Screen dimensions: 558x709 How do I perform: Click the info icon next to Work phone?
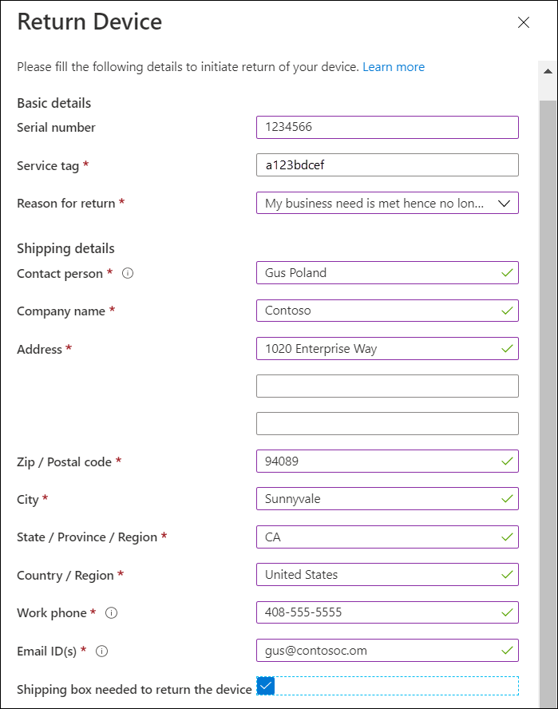point(111,612)
